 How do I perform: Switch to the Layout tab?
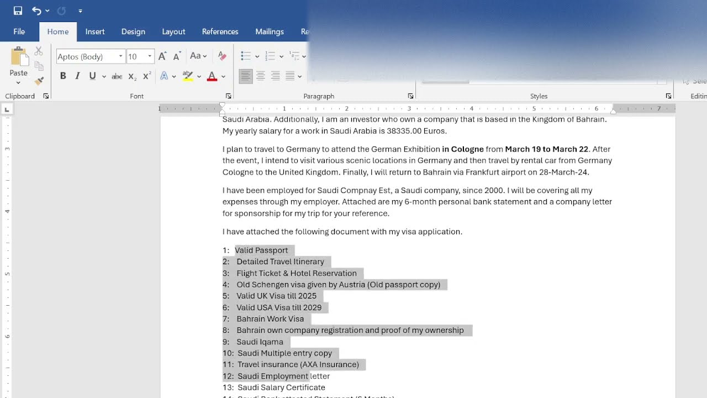click(x=173, y=32)
